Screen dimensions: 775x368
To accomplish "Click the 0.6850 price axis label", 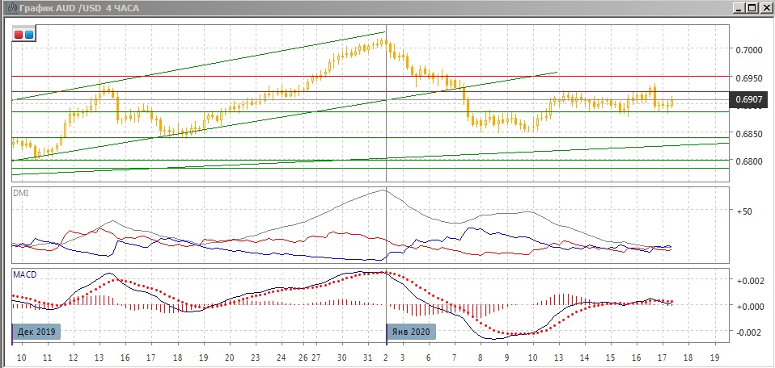I will [748, 134].
